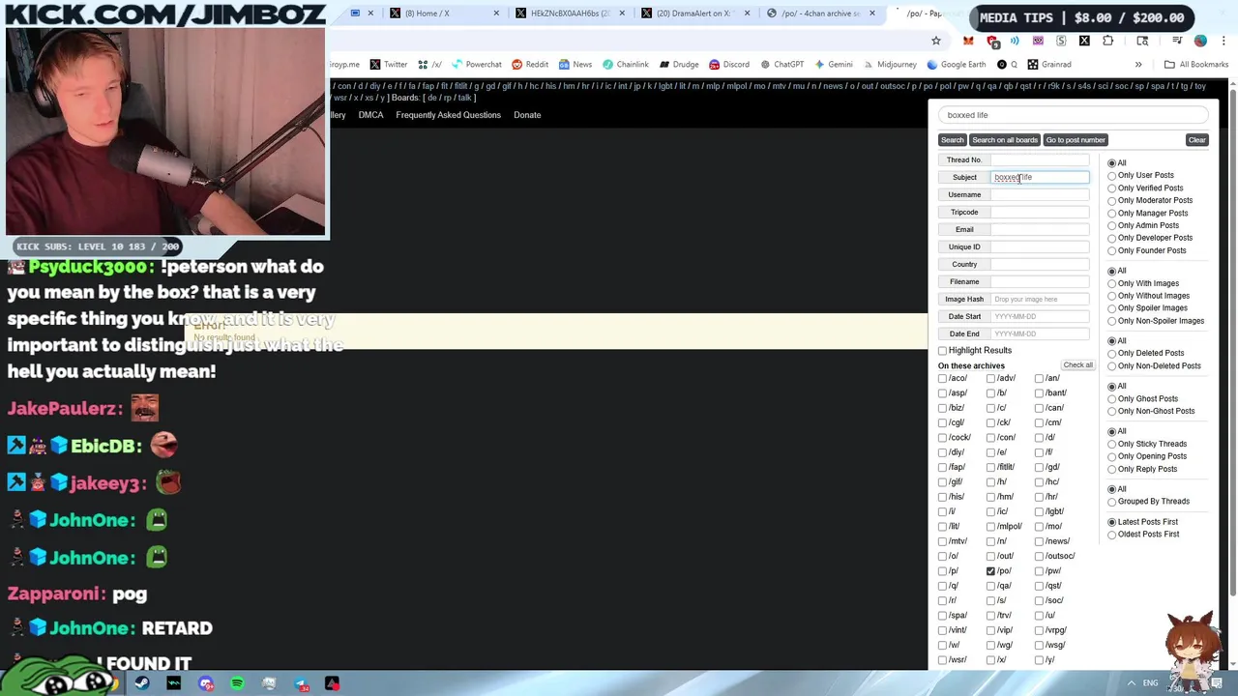Open the Chainlink bookmark
1238x696 pixels.
[x=626, y=65]
